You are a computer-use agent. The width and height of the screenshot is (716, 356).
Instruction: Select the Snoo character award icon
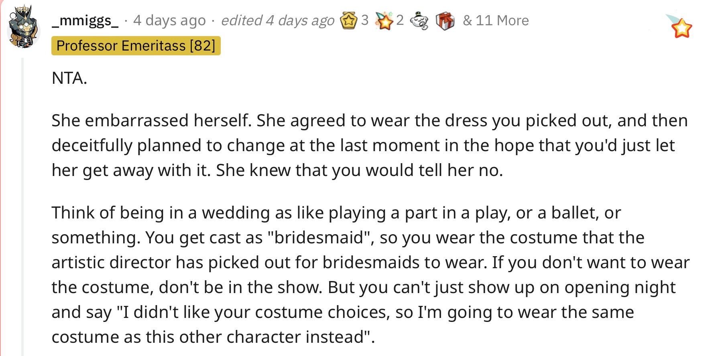tap(419, 21)
